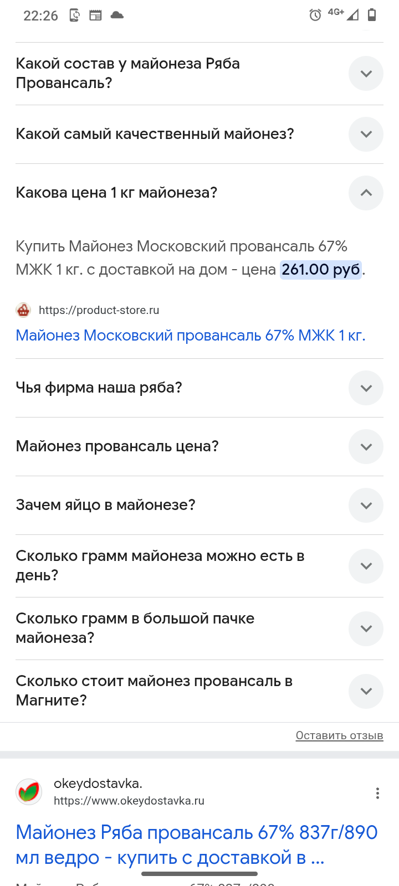Expand 'Зачем яйцо в майонезе?' question
The width and height of the screenshot is (399, 886).
tap(366, 505)
